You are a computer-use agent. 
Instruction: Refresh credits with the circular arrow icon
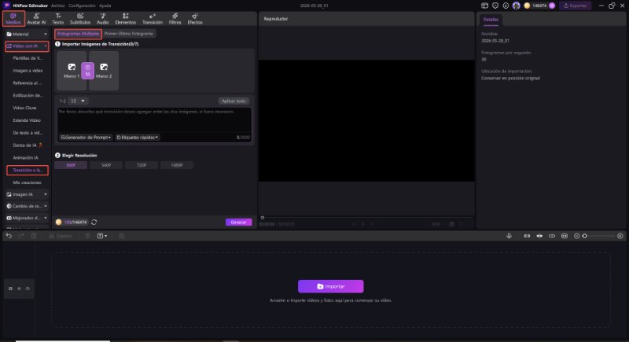94,222
